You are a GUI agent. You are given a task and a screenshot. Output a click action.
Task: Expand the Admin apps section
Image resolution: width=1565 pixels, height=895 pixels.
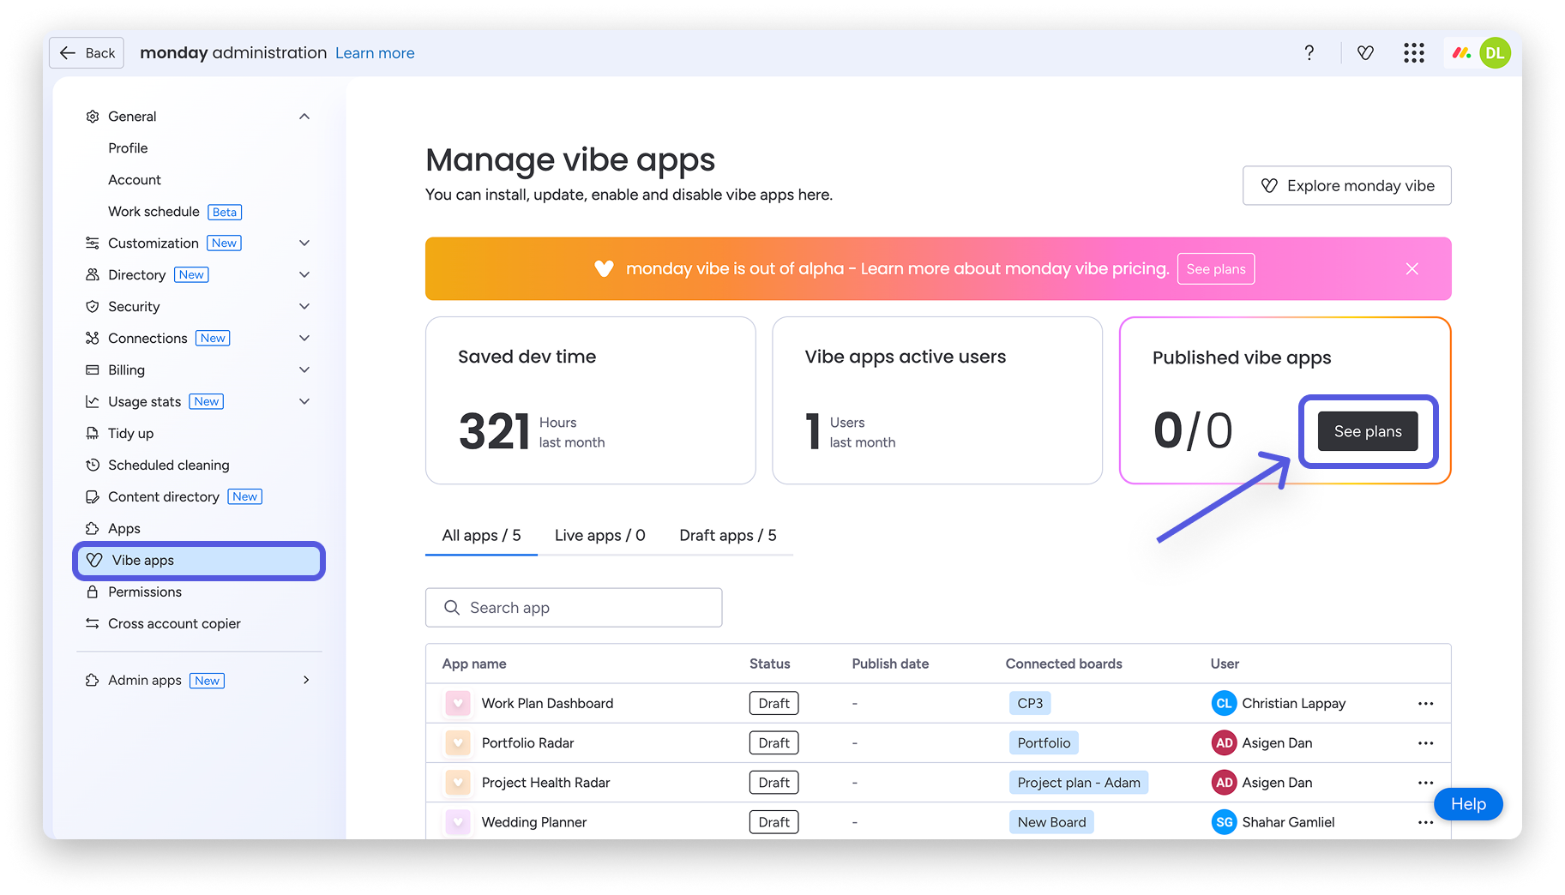click(306, 680)
